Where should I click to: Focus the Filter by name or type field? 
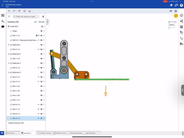[26, 17]
